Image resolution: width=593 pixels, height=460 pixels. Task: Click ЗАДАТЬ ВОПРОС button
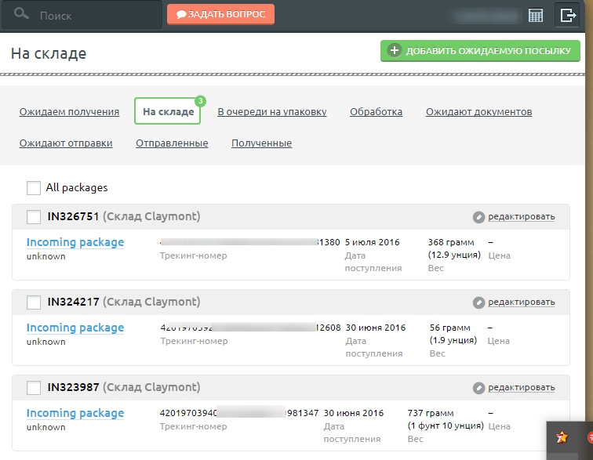point(220,14)
